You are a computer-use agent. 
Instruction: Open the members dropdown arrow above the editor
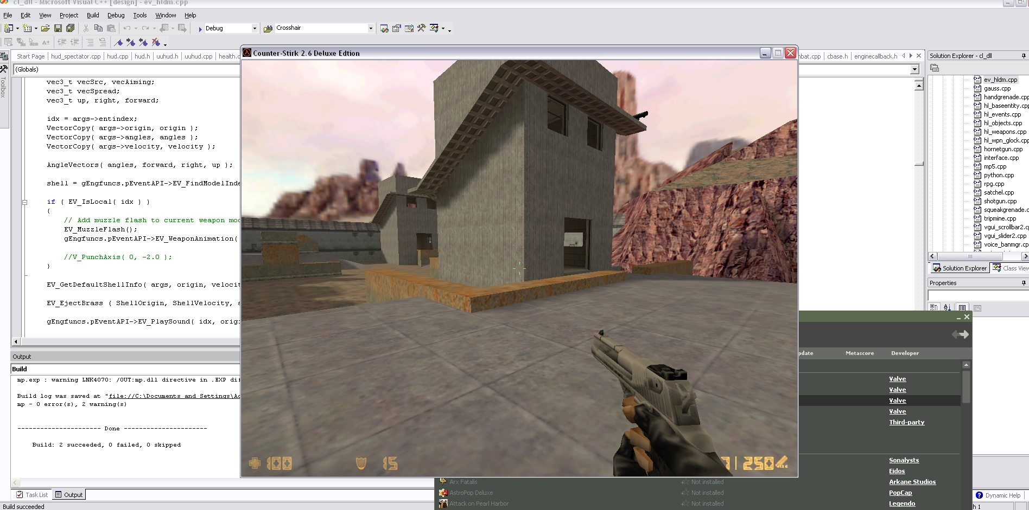[914, 69]
